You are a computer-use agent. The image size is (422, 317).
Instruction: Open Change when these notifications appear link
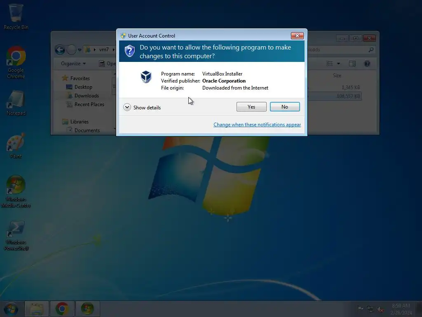coord(257,125)
